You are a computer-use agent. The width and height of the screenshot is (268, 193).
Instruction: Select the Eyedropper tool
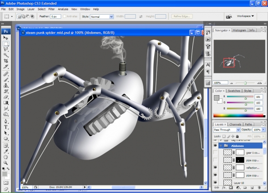coord(6,151)
